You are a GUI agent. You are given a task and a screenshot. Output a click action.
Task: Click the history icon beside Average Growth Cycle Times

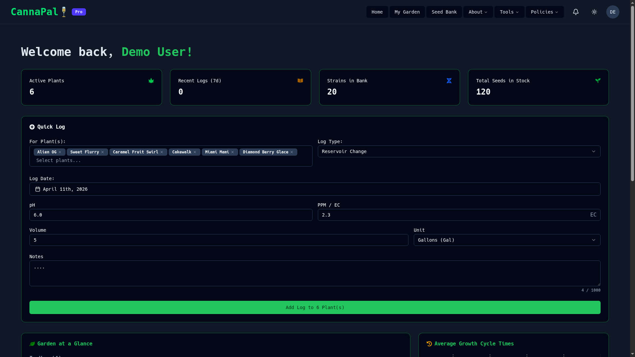point(429,344)
